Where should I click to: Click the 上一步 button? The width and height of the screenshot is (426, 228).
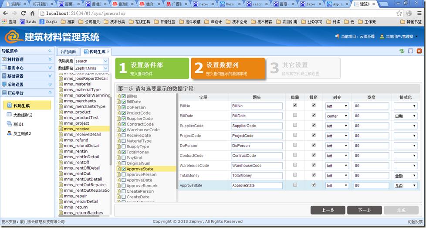point(328,210)
